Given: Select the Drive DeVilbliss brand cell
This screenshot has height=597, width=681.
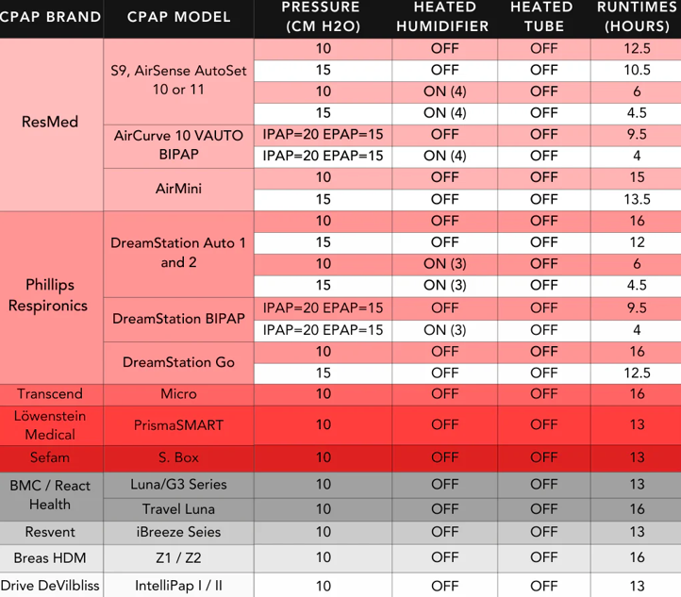Looking at the screenshot, I should tap(50, 586).
